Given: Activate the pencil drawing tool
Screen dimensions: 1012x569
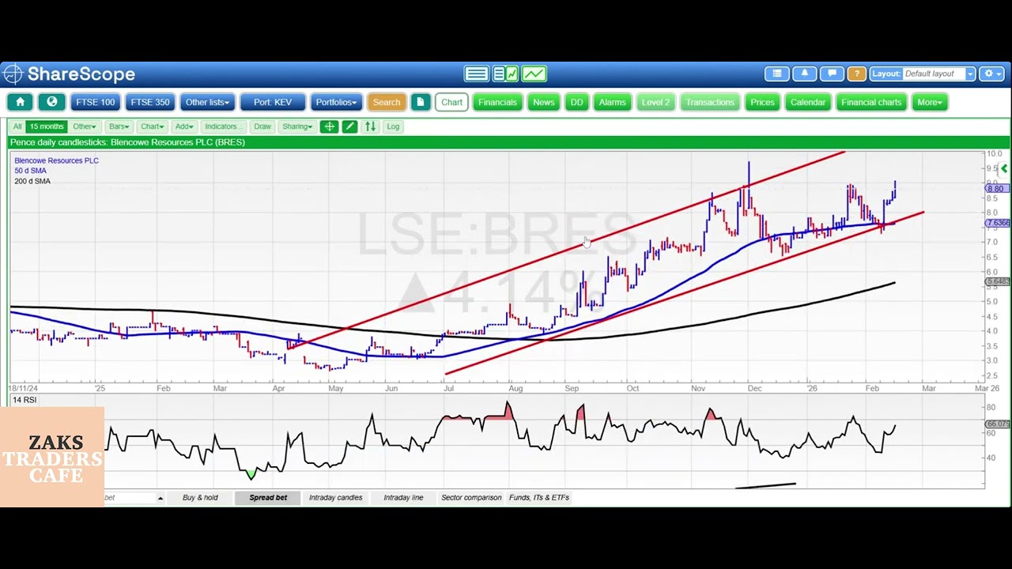Looking at the screenshot, I should pyautogui.click(x=349, y=126).
